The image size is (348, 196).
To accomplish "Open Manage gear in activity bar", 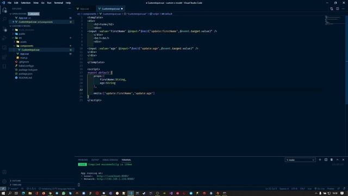I will point(4,181).
